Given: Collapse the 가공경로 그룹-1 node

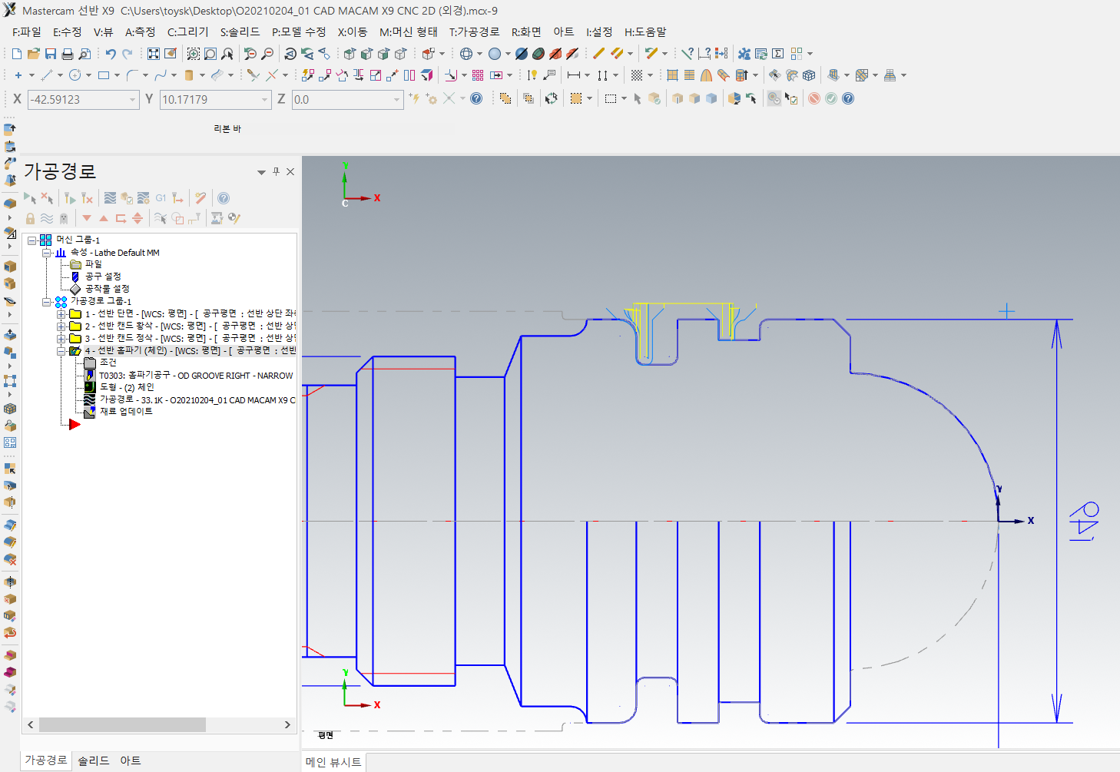Looking at the screenshot, I should pyautogui.click(x=47, y=301).
